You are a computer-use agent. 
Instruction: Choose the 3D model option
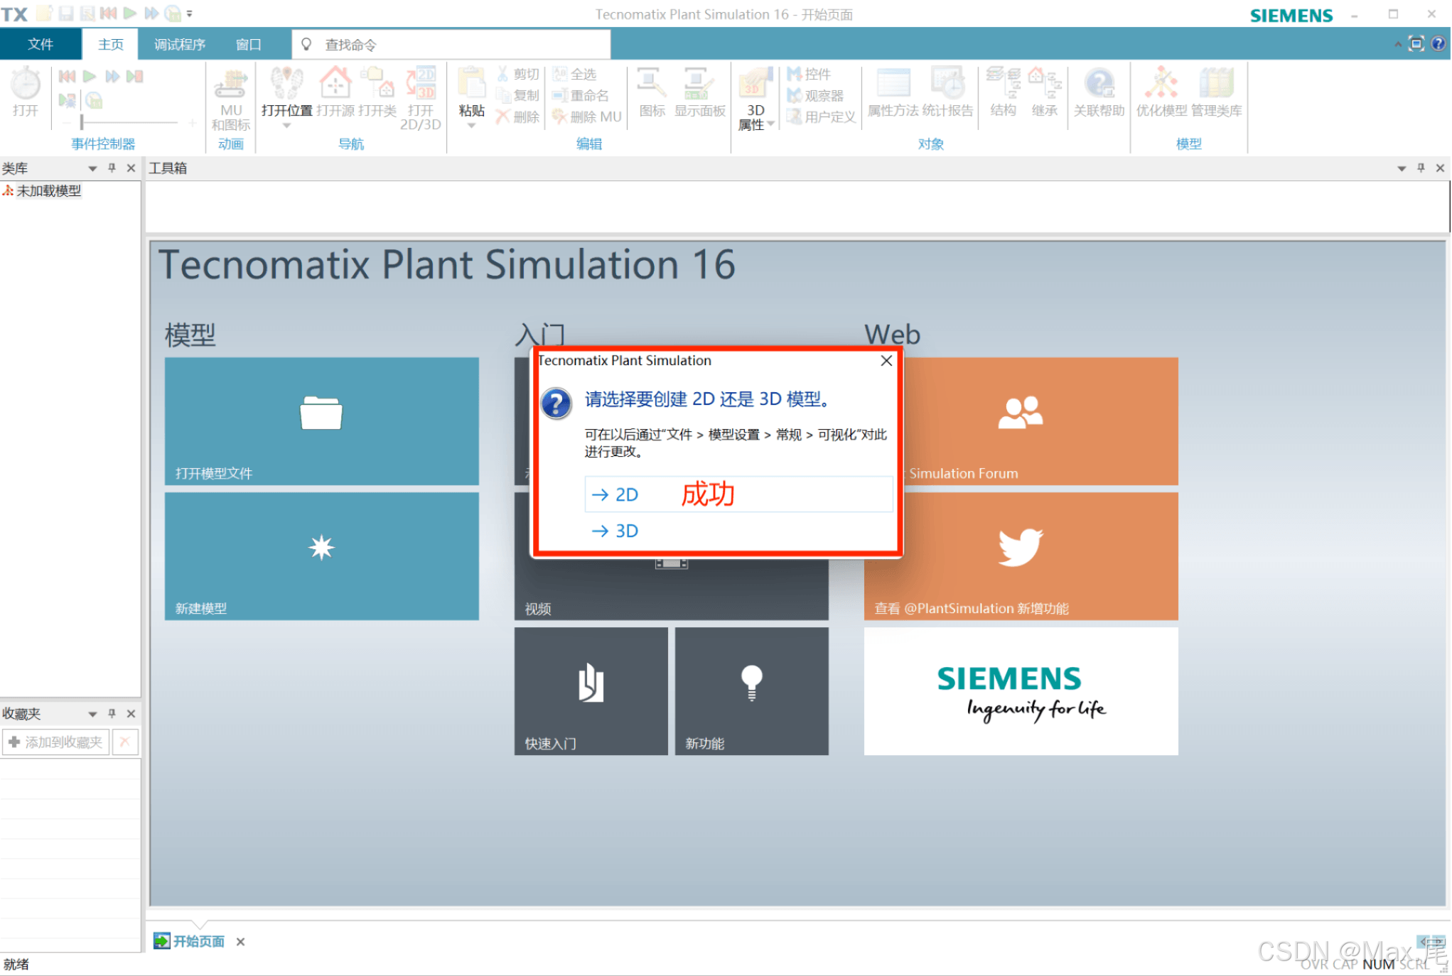tap(738, 531)
